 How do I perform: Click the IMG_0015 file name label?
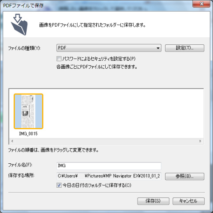coord(28,134)
